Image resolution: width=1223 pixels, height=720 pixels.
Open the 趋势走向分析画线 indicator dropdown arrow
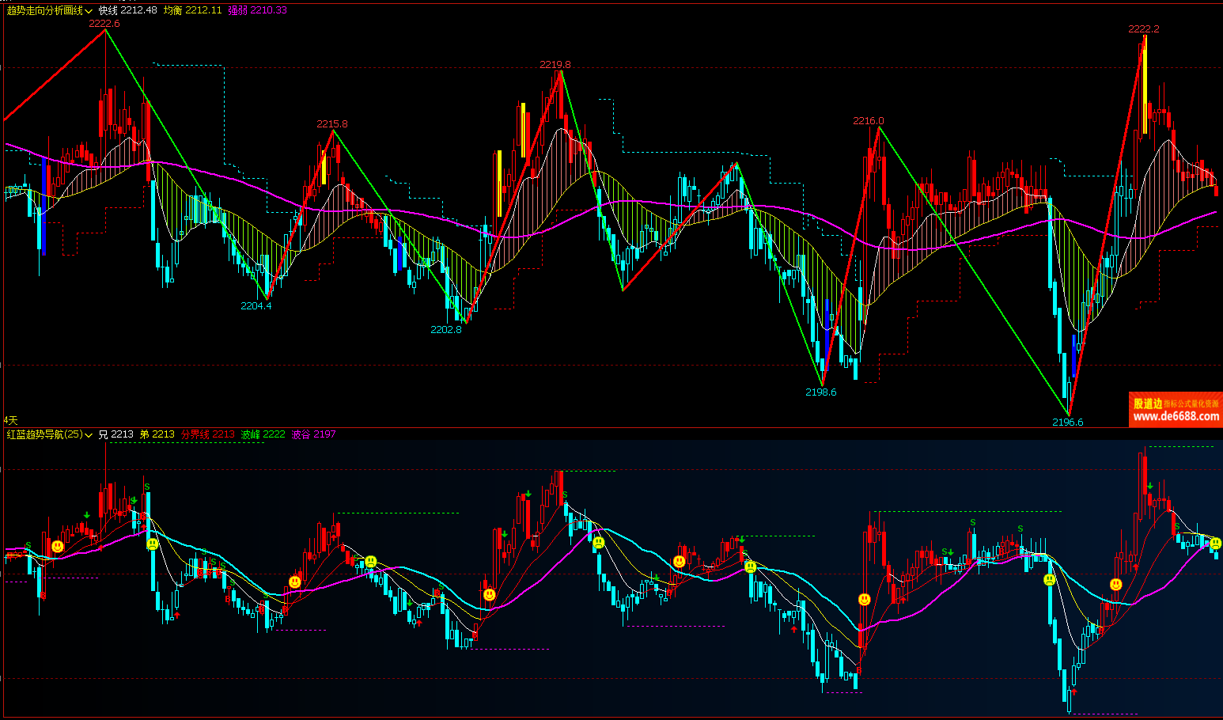tap(89, 11)
